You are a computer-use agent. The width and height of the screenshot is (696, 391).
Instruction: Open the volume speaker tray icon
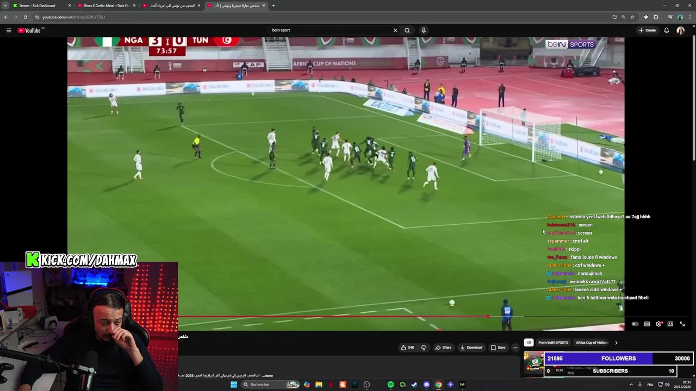[x=667, y=384]
